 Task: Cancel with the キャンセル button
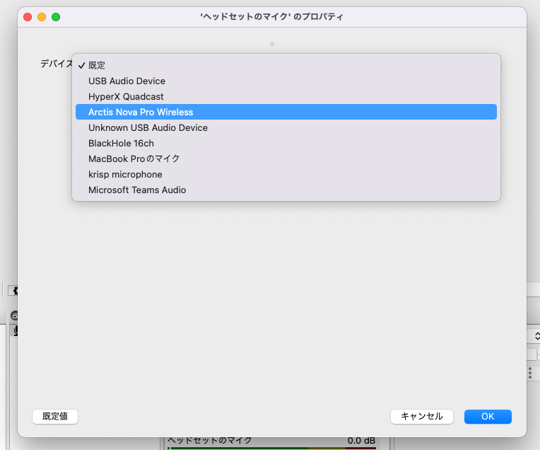421,416
